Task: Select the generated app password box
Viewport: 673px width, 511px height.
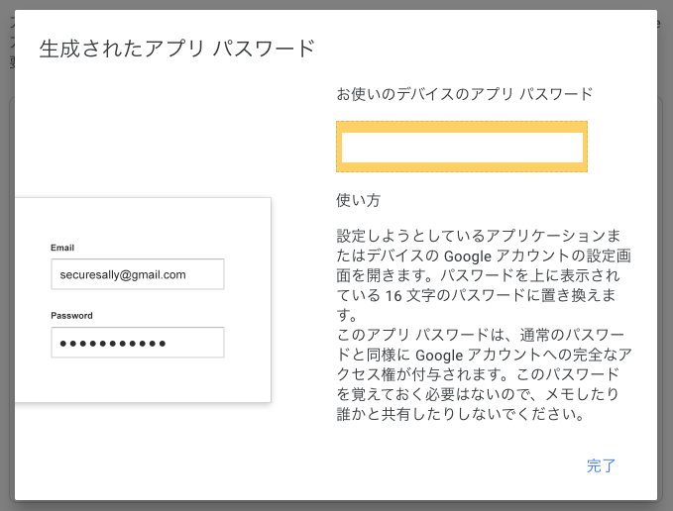Action: [462, 147]
